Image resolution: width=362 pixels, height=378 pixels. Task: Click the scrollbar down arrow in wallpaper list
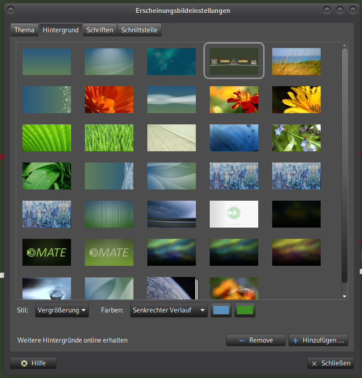click(x=344, y=296)
